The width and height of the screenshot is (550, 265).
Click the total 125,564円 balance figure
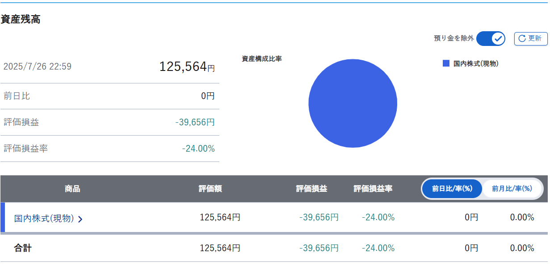(x=187, y=67)
